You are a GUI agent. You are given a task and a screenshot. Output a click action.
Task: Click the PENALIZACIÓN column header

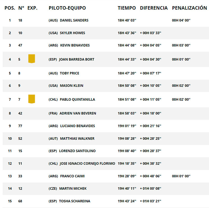pos(189,8)
